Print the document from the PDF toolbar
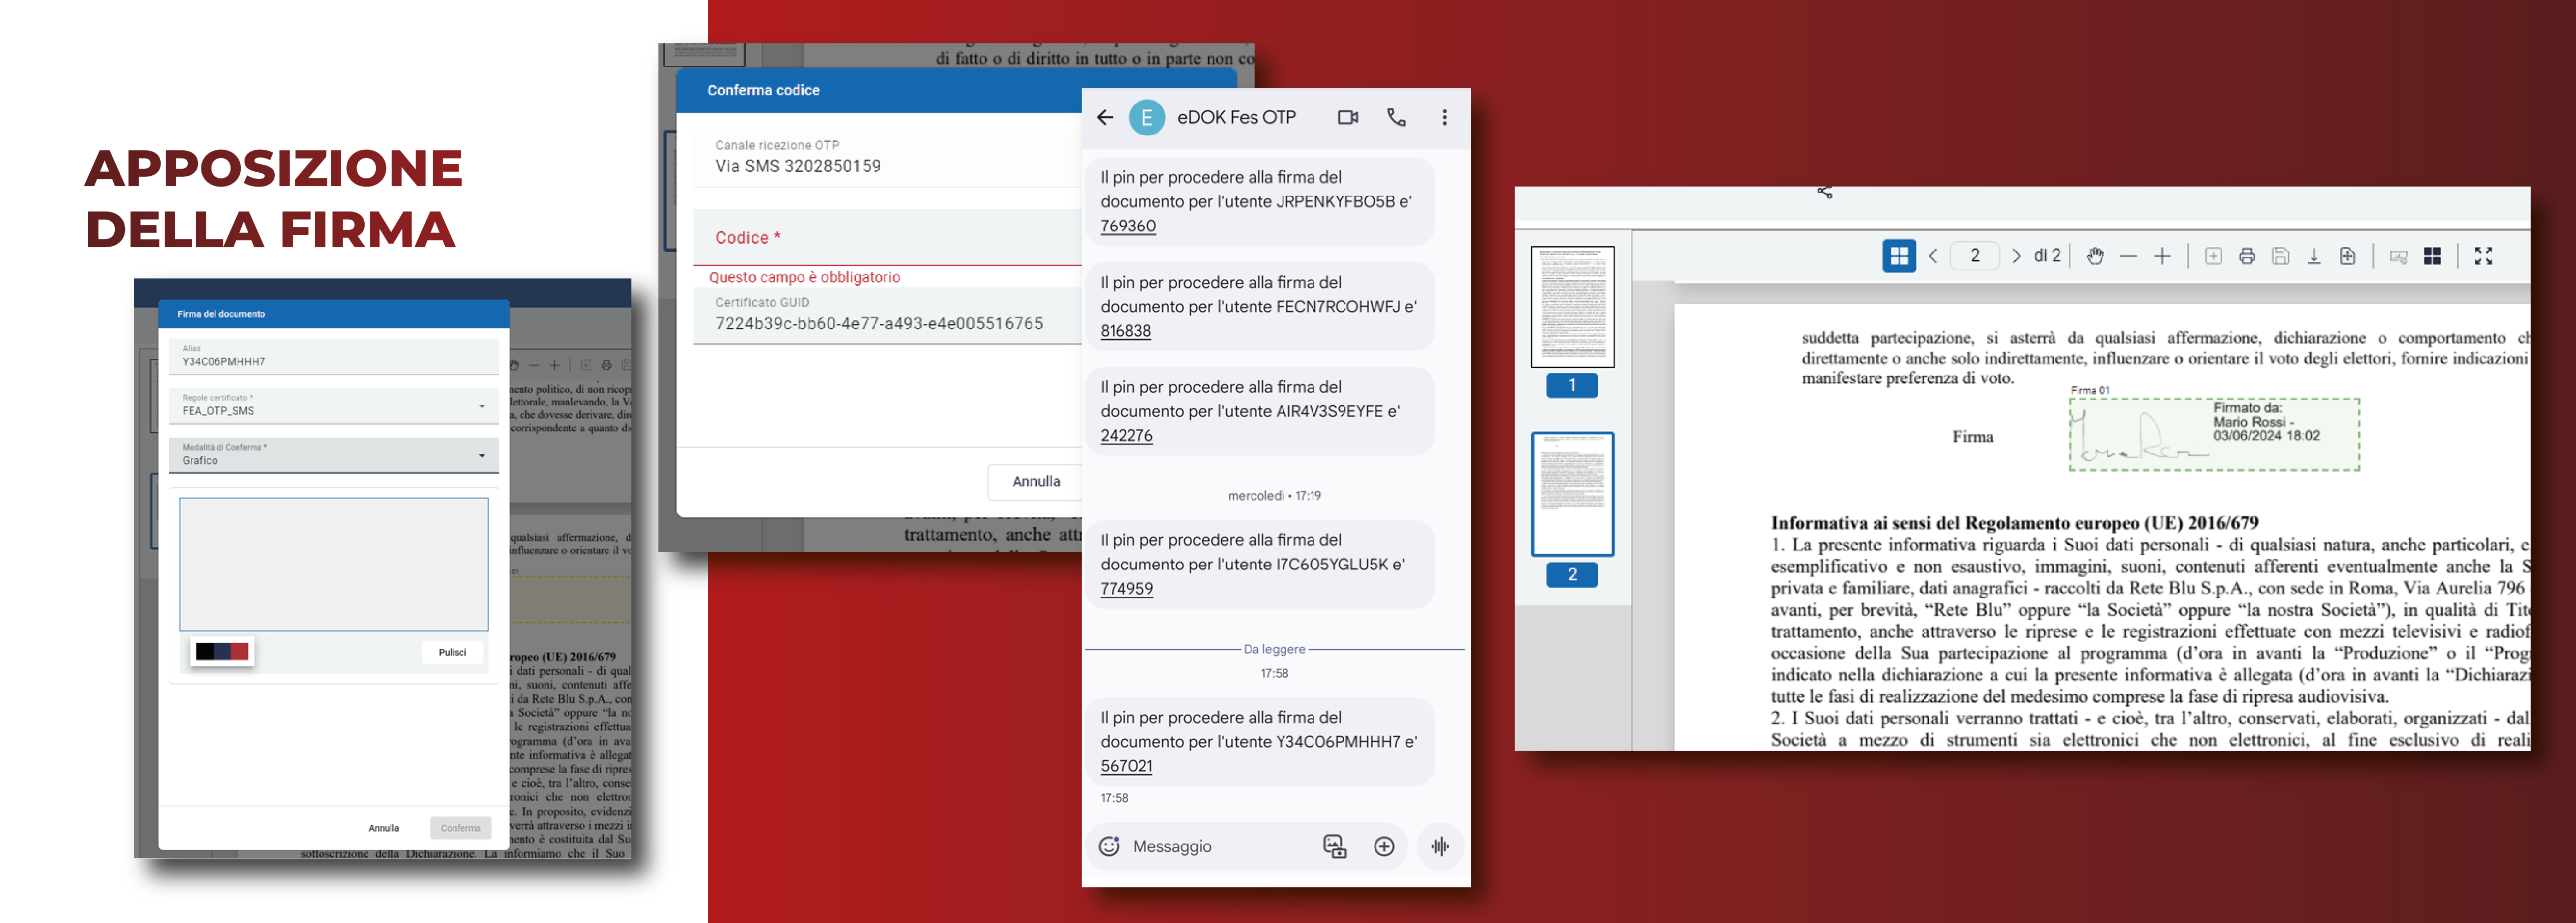The width and height of the screenshot is (2576, 923). point(2247,257)
